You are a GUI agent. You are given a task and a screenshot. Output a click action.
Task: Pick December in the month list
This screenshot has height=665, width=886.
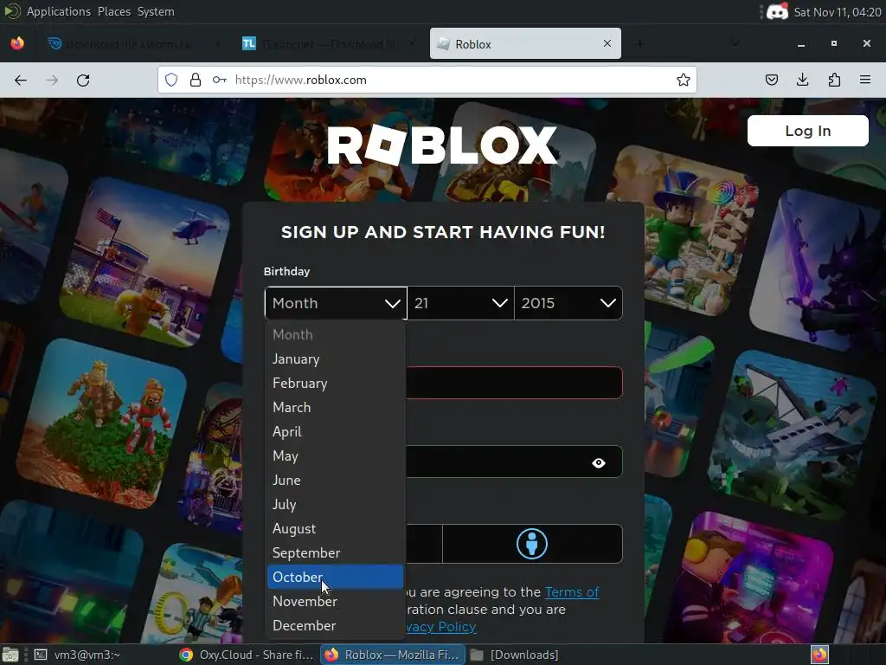click(x=335, y=625)
